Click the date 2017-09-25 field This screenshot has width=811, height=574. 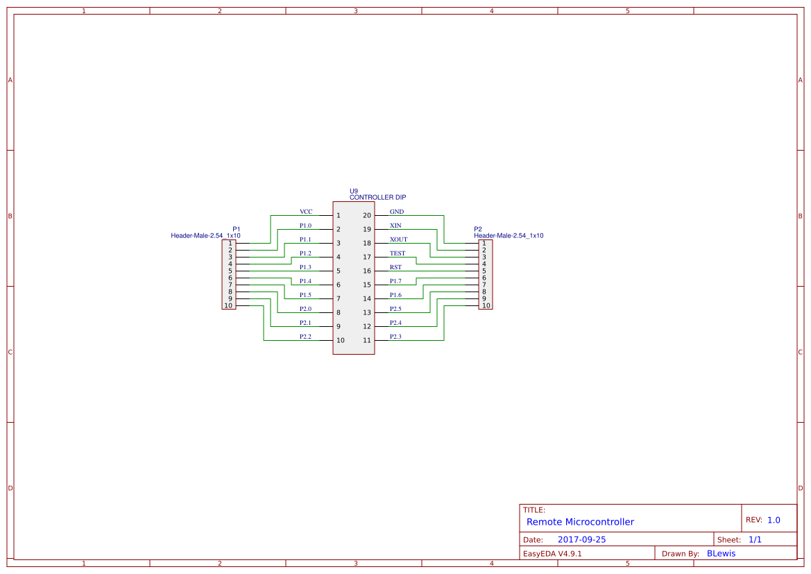583,539
